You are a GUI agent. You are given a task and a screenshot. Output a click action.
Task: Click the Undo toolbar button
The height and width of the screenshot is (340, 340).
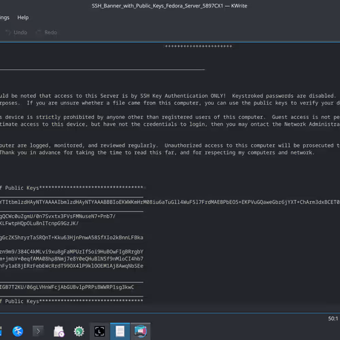tap(16, 33)
